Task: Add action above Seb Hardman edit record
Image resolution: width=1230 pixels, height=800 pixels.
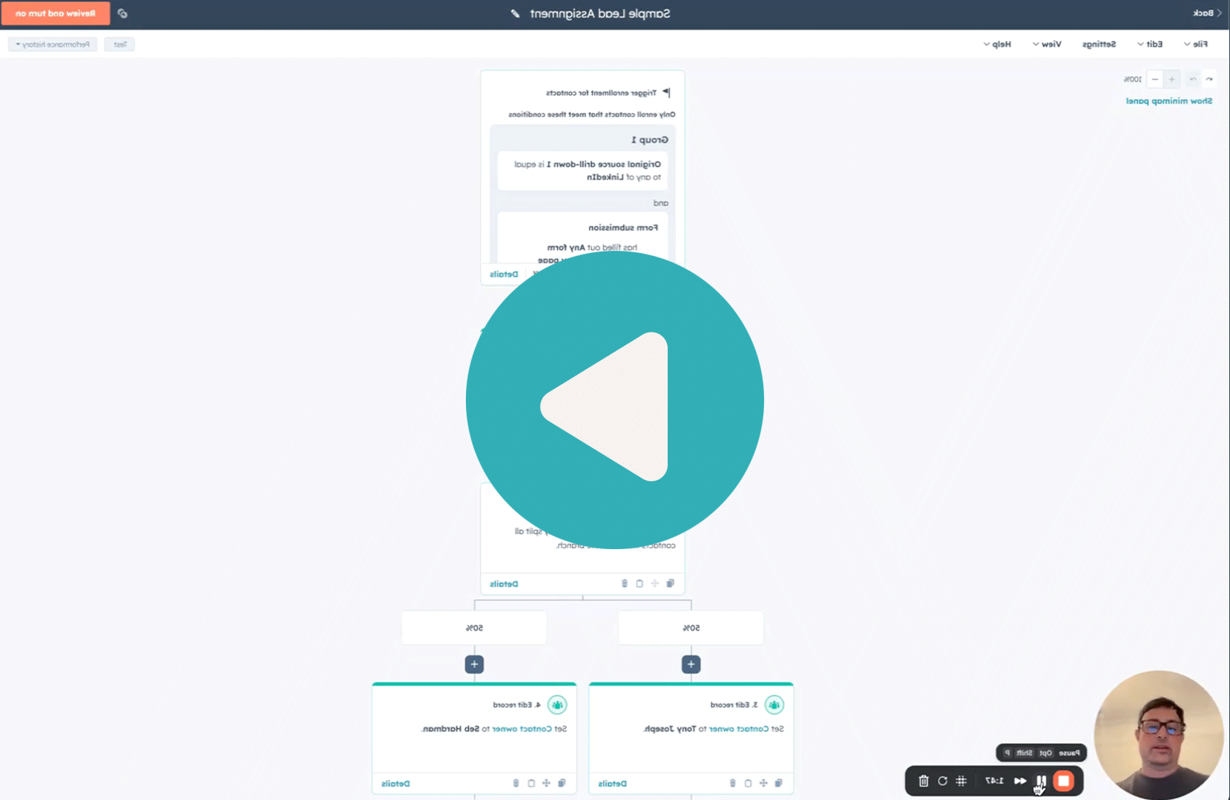Action: [474, 664]
